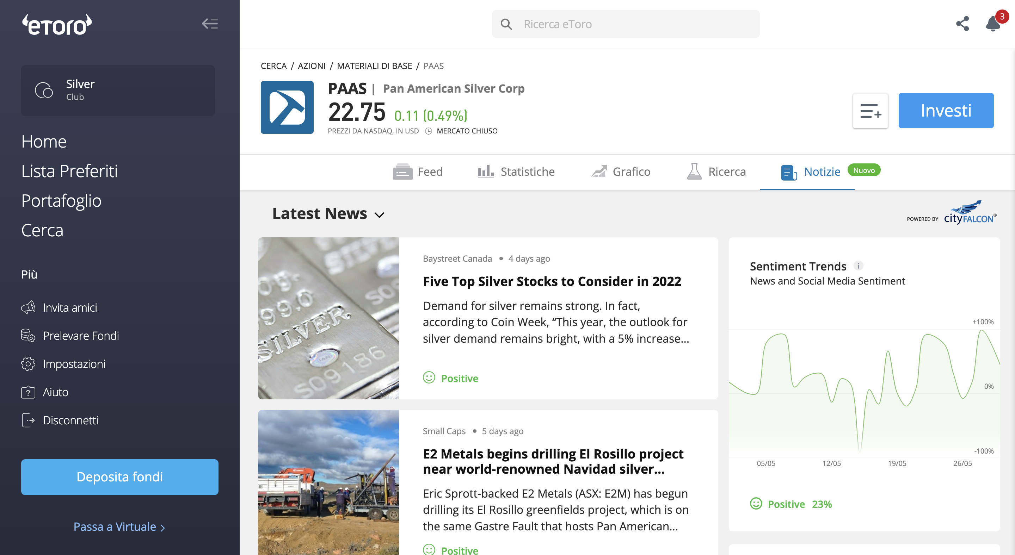Click the Ricerca eToro search field
Image resolution: width=1015 pixels, height=555 pixels.
pos(625,24)
